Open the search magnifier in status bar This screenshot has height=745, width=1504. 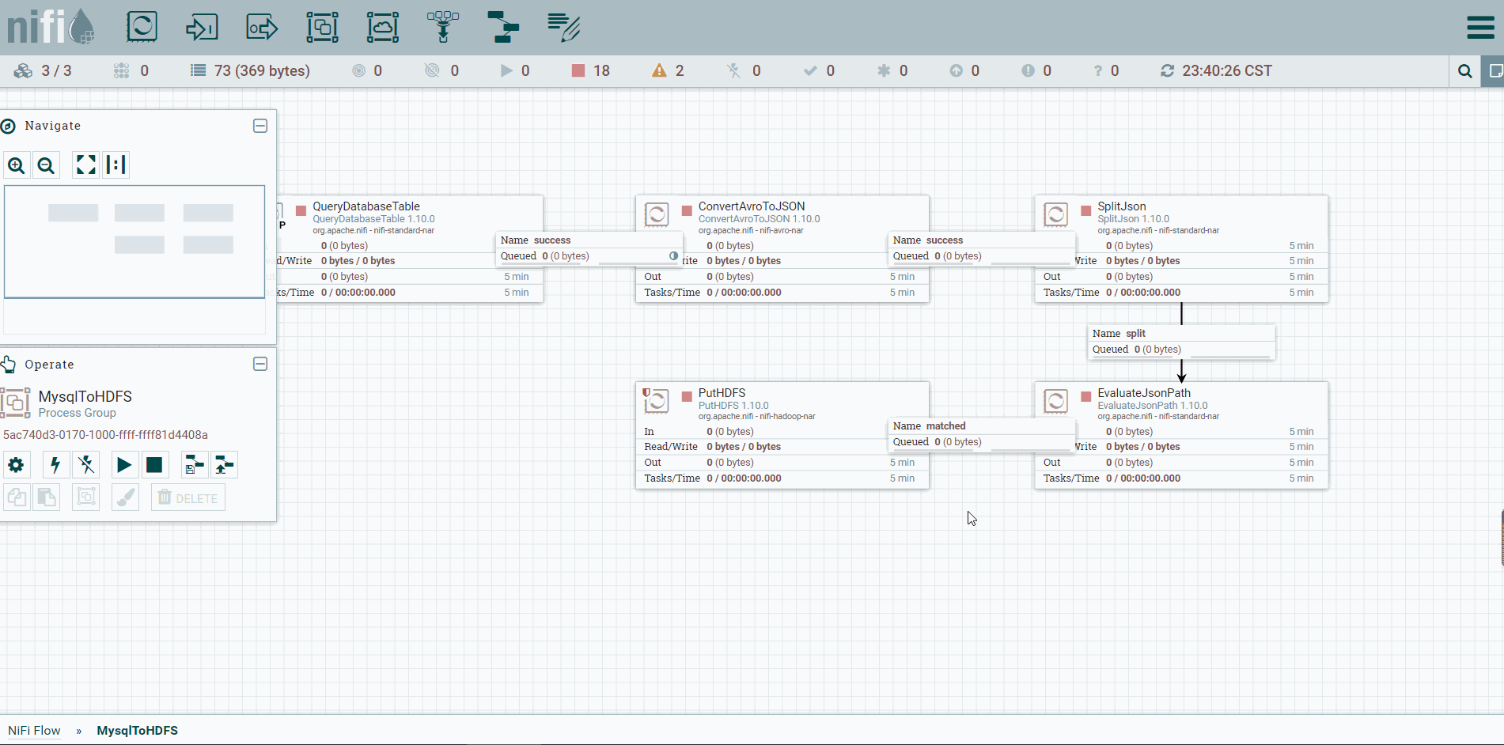[x=1465, y=71]
